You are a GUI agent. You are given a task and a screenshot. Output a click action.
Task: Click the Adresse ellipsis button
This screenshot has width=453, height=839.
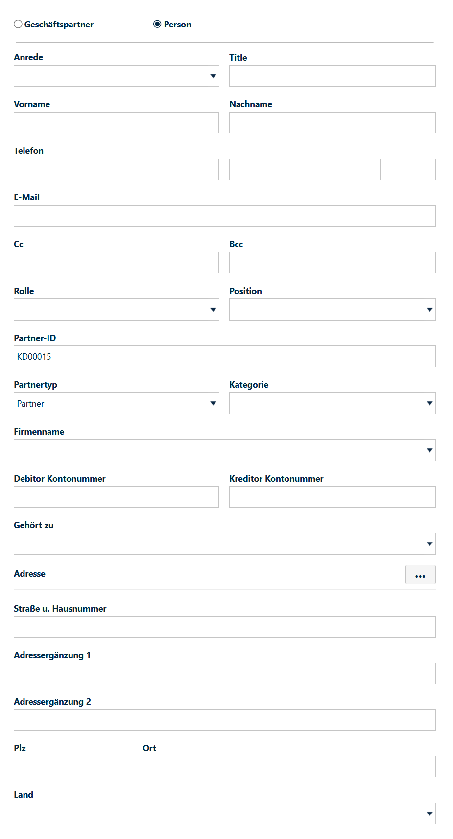[x=421, y=574]
